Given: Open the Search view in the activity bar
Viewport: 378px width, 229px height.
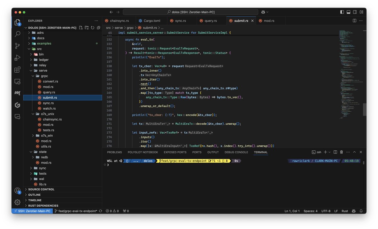Looking at the screenshot, I should click(17, 34).
